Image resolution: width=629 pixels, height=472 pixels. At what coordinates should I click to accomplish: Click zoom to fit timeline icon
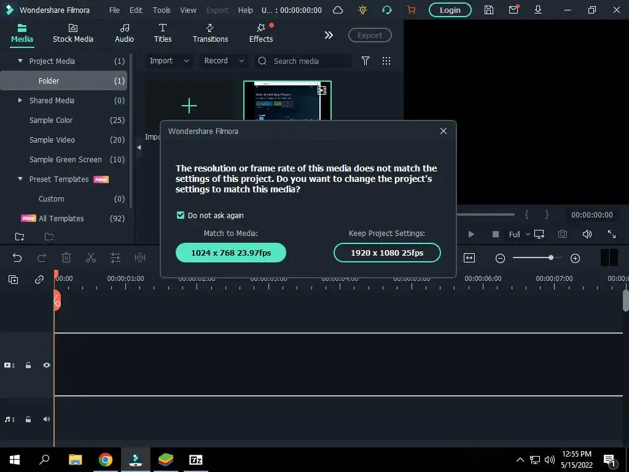pyautogui.click(x=469, y=258)
